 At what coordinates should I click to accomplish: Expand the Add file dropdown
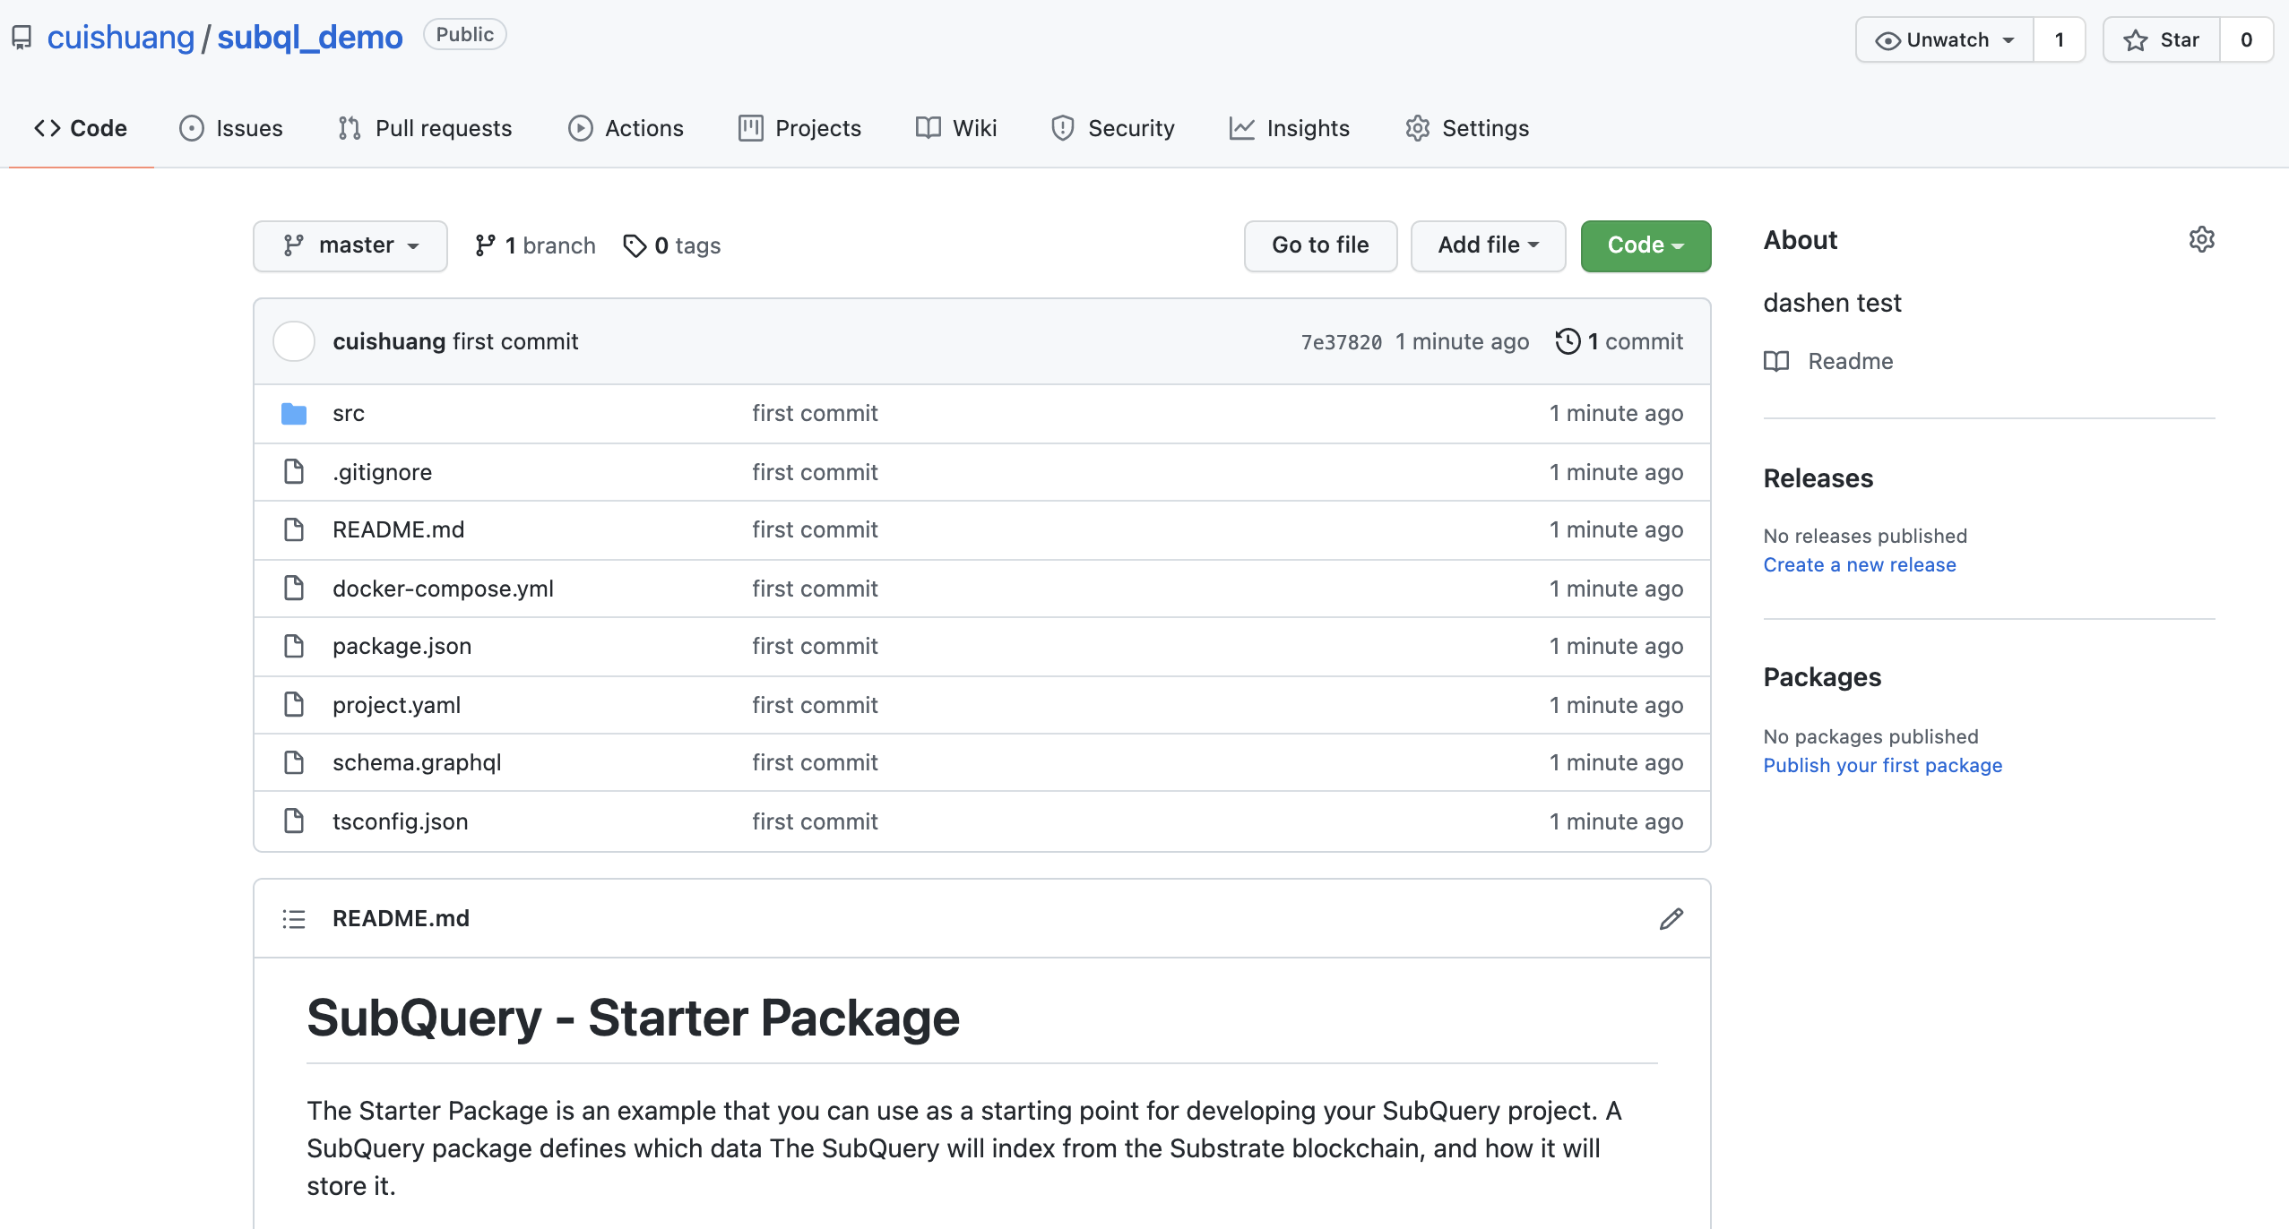1488,245
